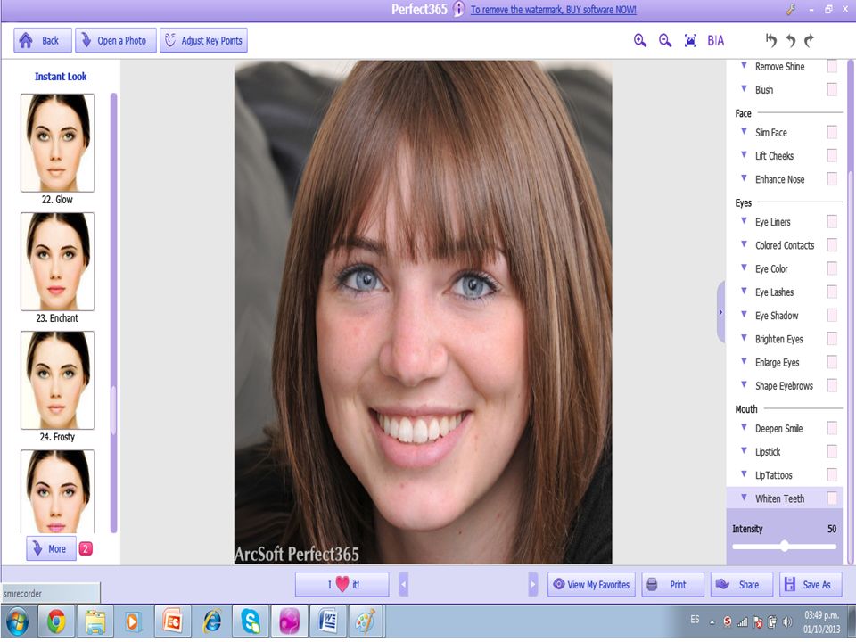Expand the Eye Color options arrow
The image size is (856, 642).
744,267
